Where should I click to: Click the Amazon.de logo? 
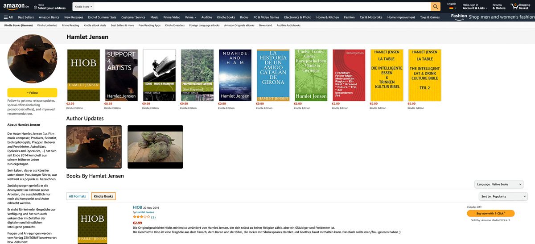tap(16, 6)
